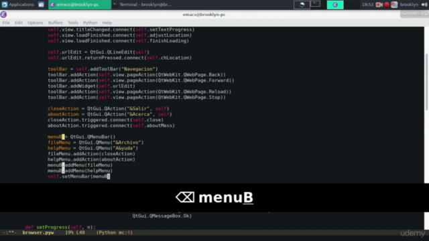Click the Emacs icon in window titlebar

tap(3, 15)
